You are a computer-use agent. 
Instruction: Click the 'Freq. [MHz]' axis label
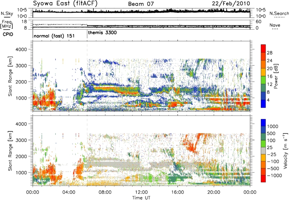tap(7, 25)
